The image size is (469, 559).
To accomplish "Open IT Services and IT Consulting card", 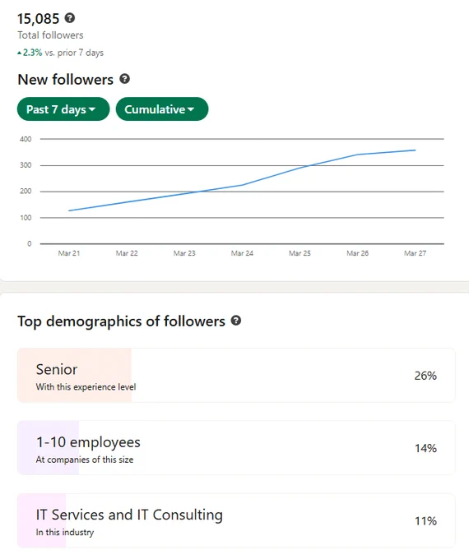I will coord(236,520).
